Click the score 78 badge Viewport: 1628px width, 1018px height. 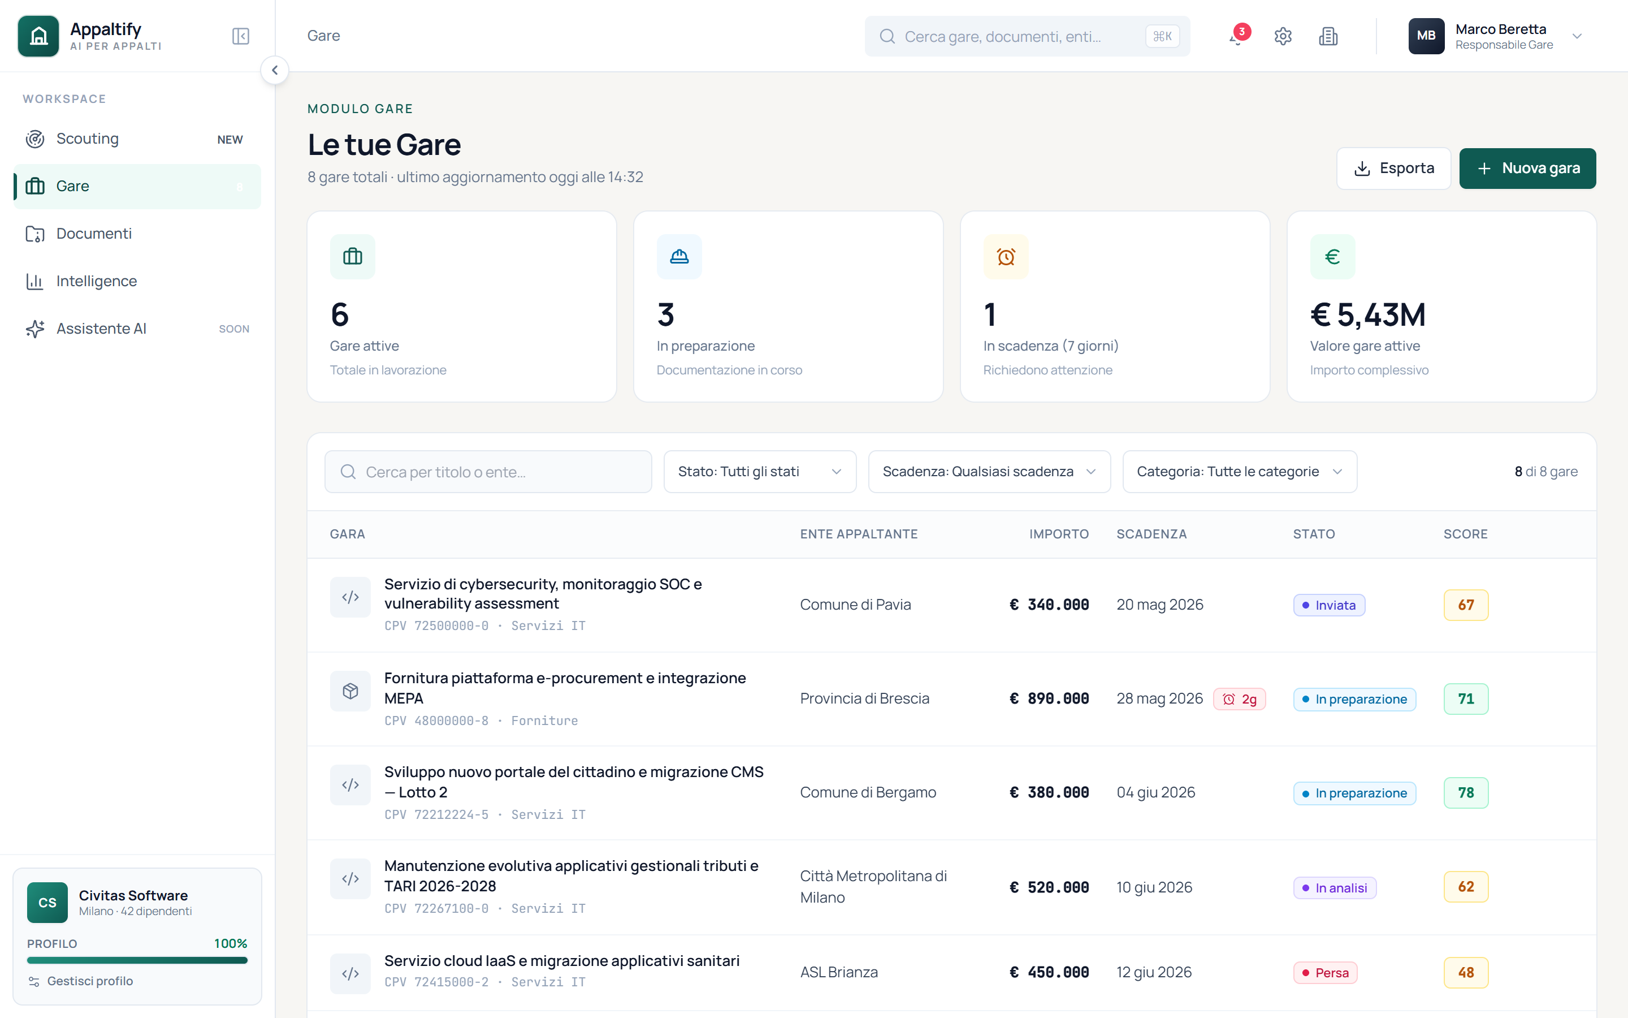pos(1466,793)
